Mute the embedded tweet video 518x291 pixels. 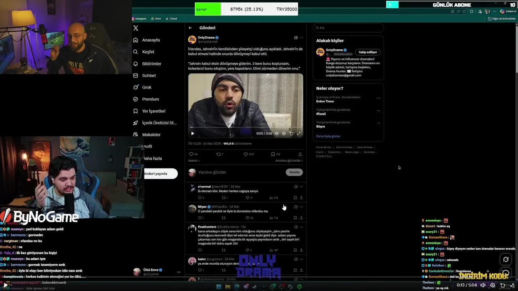277,133
